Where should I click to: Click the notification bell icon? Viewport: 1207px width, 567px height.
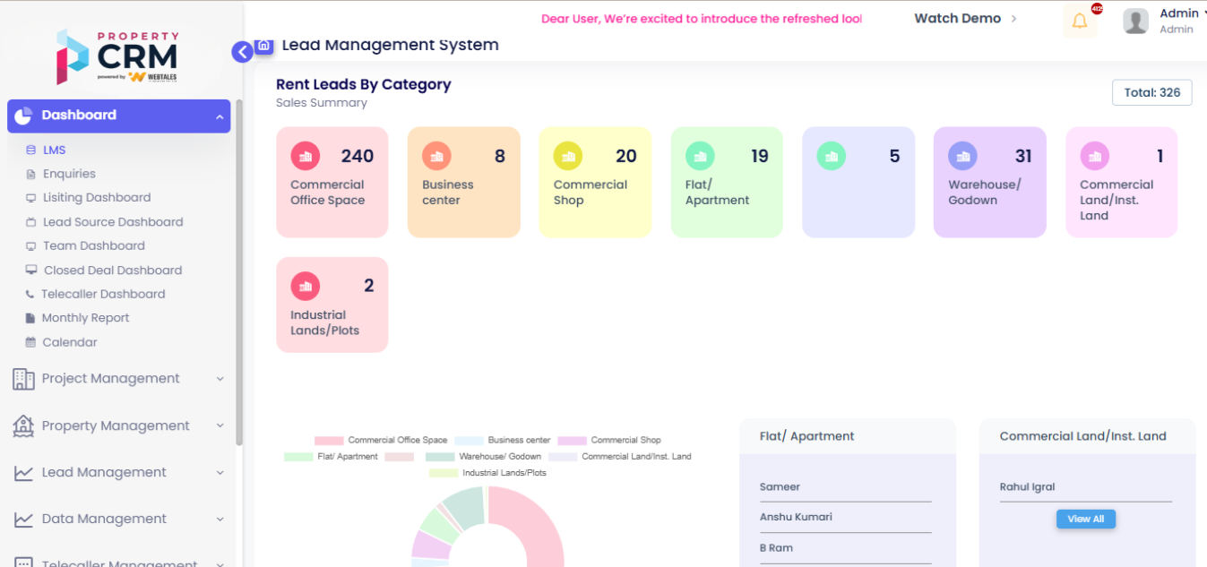[1080, 21]
